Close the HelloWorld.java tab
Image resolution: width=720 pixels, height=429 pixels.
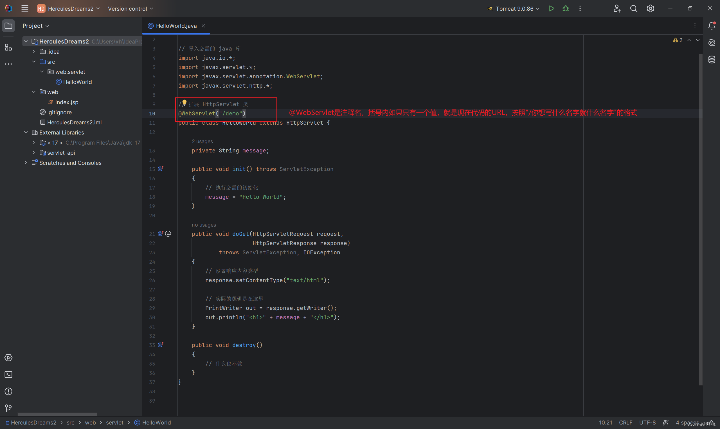203,26
